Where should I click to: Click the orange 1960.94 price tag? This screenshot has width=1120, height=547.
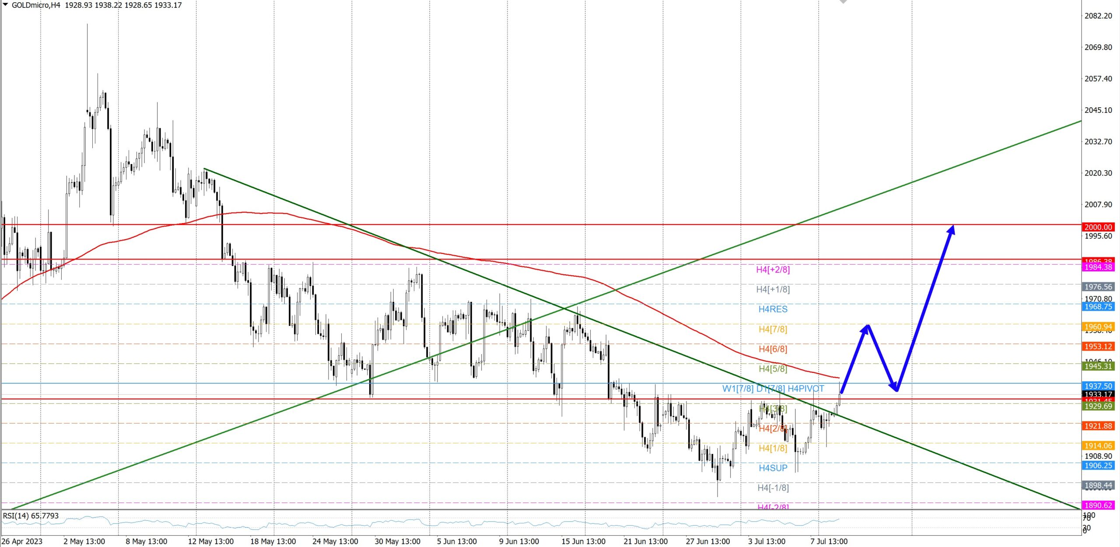pos(1098,327)
